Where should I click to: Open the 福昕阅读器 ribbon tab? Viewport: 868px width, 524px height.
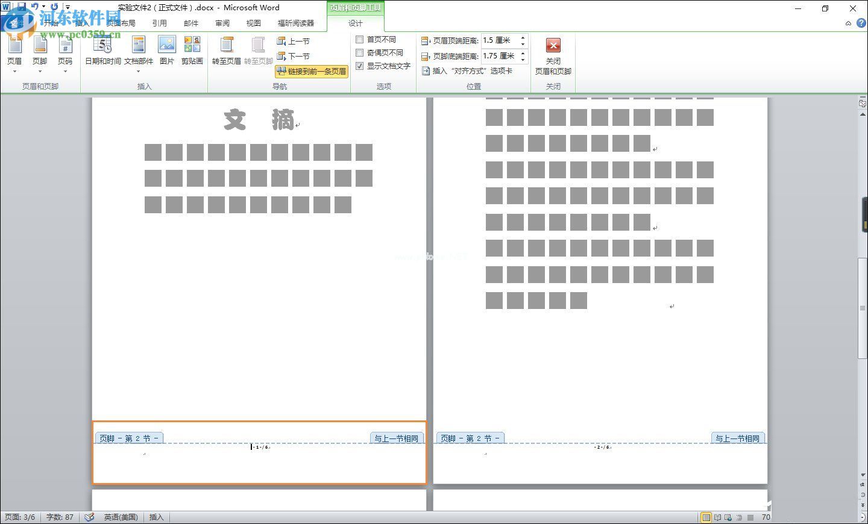point(296,23)
